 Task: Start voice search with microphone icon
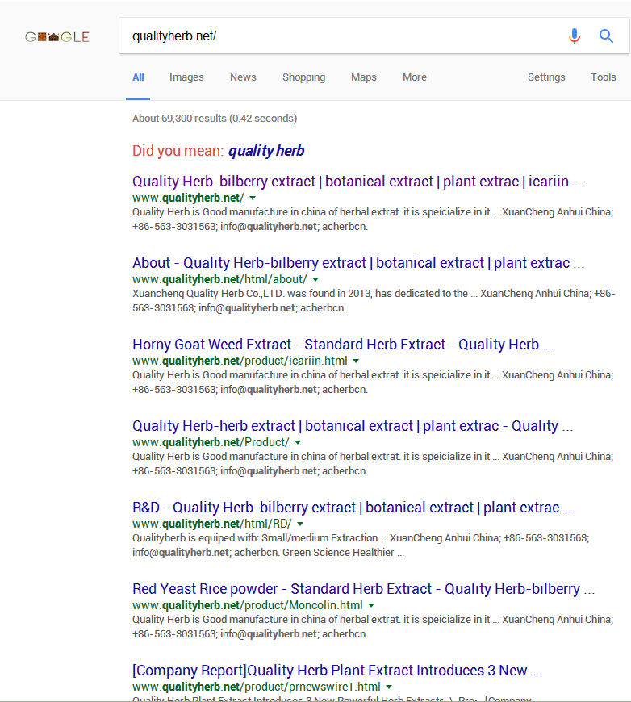[x=575, y=36]
